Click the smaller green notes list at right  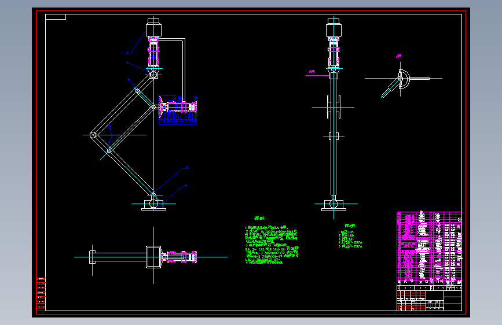(350, 239)
